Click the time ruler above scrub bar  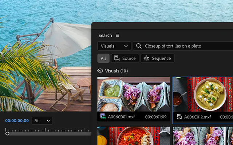[48, 130]
